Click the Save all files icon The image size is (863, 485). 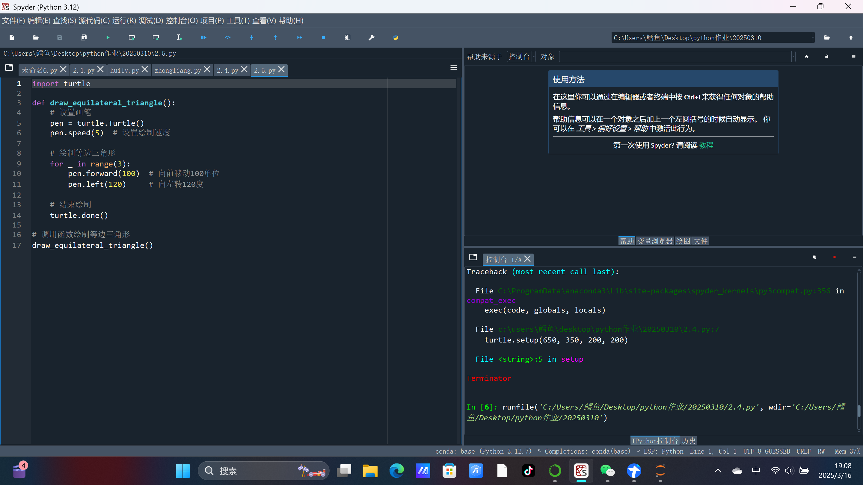[84, 37]
